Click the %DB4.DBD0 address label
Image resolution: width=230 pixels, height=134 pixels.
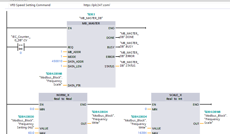tap(26, 117)
